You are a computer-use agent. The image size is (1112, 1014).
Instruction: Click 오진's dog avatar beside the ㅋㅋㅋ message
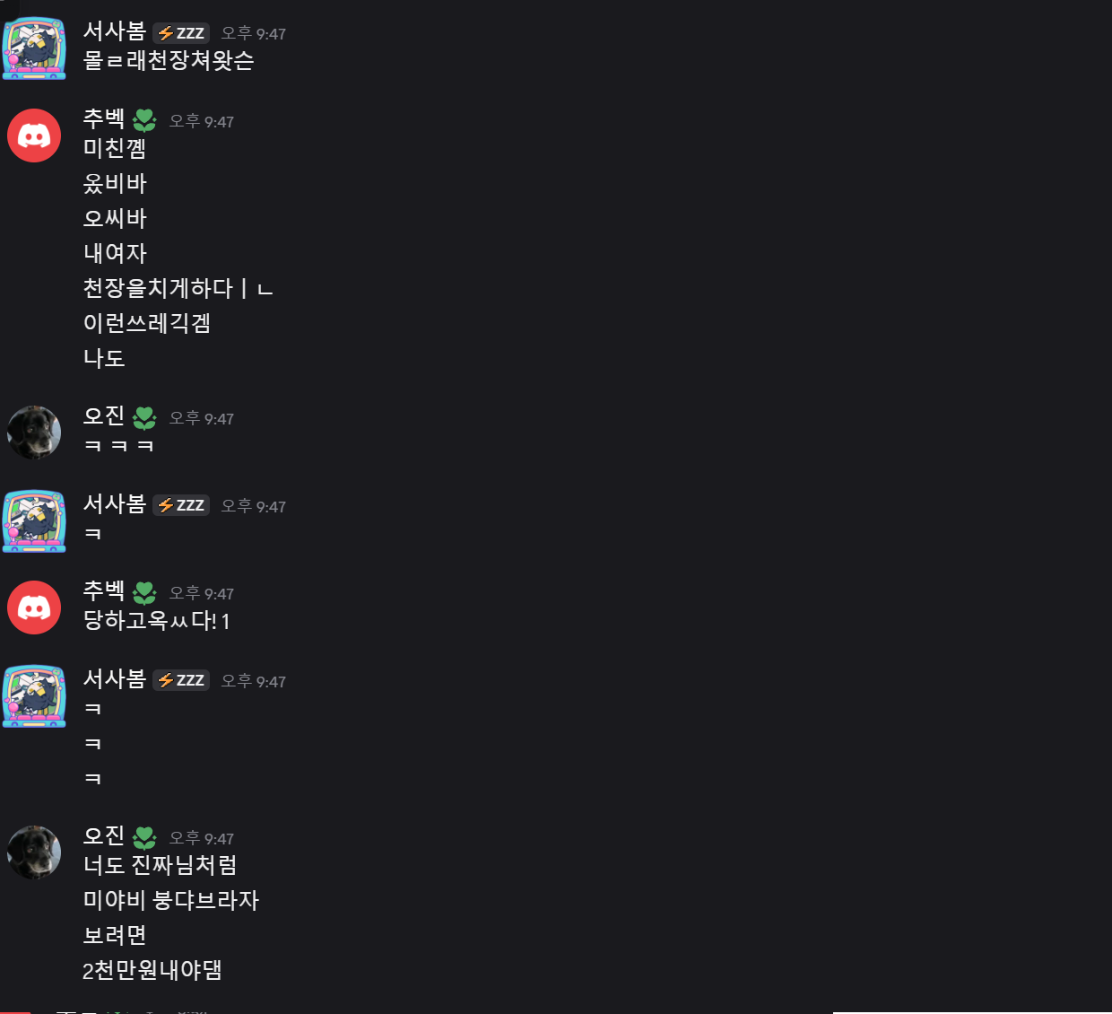(34, 433)
